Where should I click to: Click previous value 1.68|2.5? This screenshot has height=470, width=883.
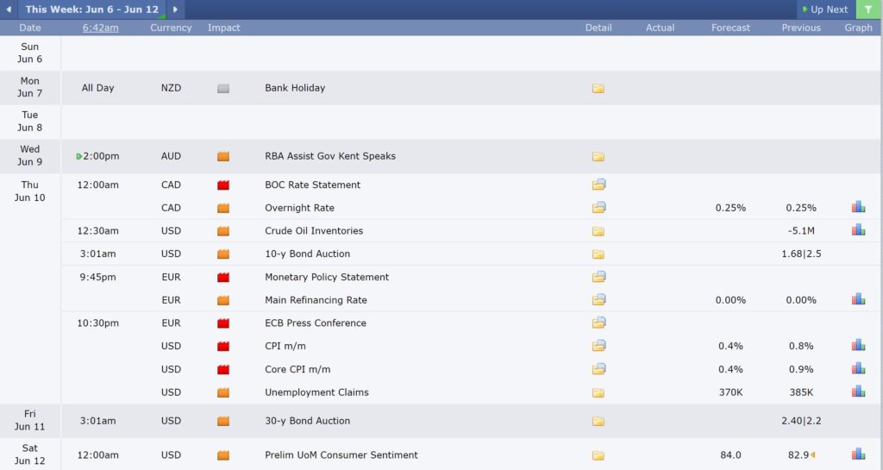coord(801,254)
